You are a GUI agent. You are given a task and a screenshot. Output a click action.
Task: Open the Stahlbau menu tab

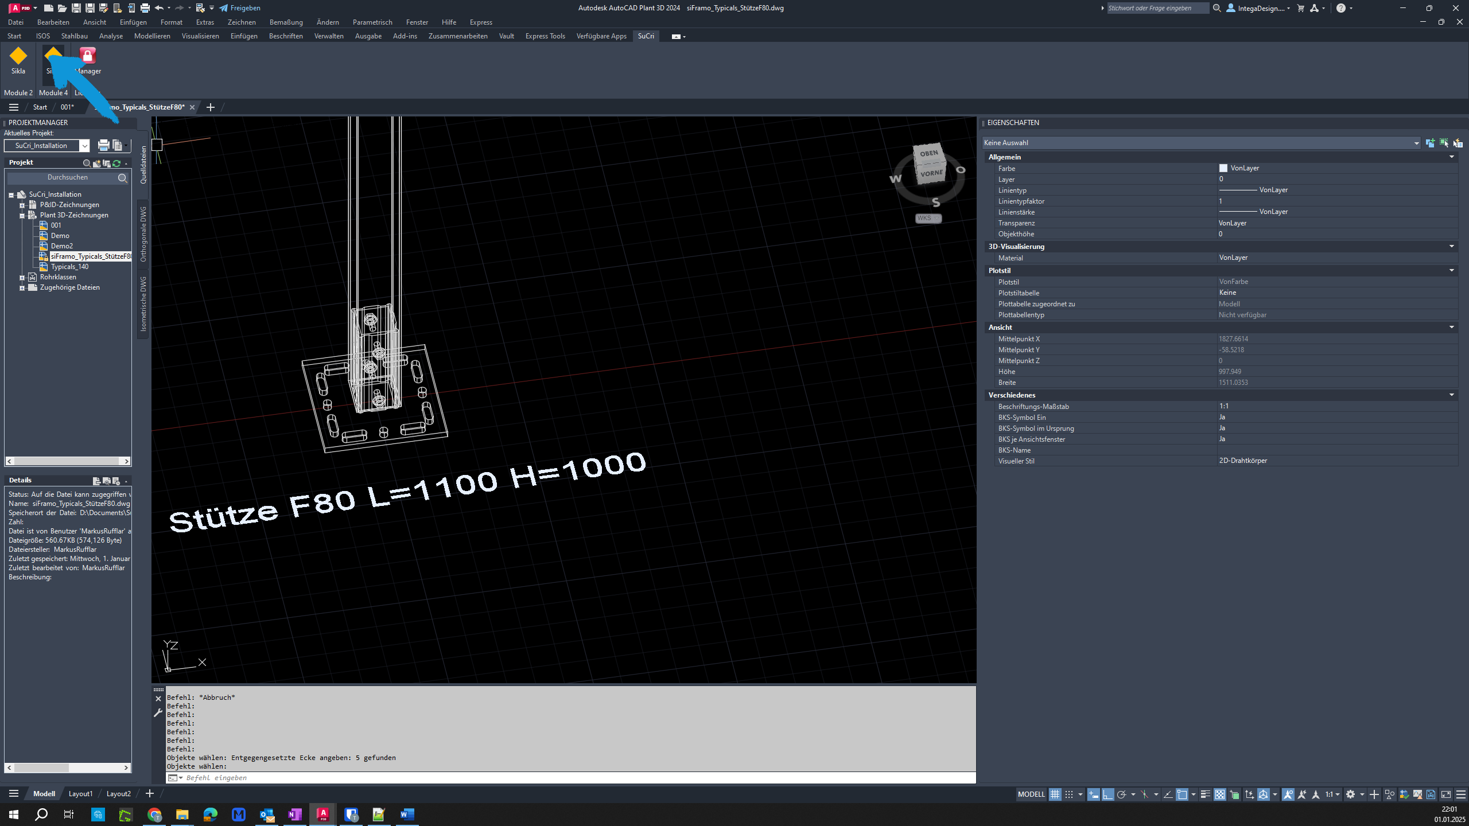[73, 36]
